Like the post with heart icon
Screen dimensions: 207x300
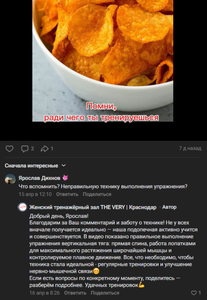coord(9,149)
